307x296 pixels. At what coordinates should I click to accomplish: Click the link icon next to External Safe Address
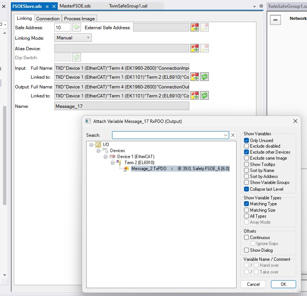(x=195, y=27)
